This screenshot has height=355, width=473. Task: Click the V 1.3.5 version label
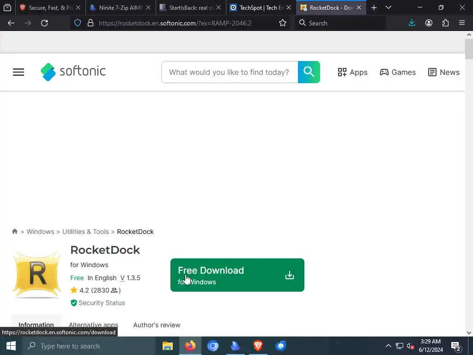click(130, 278)
